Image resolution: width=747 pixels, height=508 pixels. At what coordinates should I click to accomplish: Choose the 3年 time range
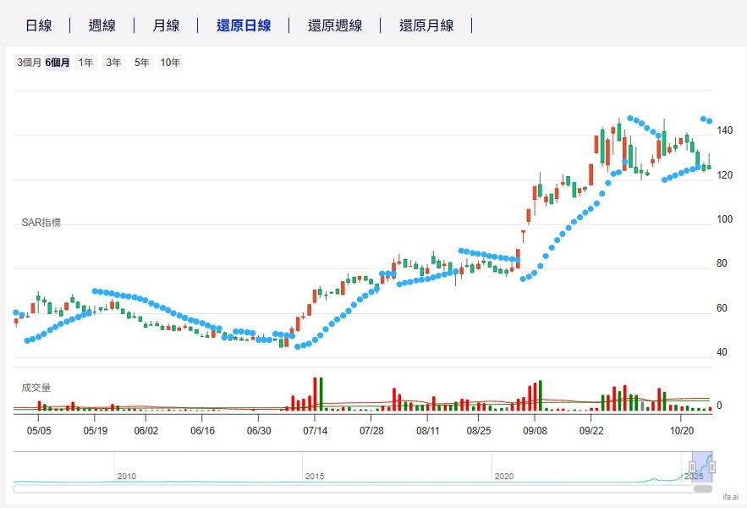pyautogui.click(x=113, y=63)
